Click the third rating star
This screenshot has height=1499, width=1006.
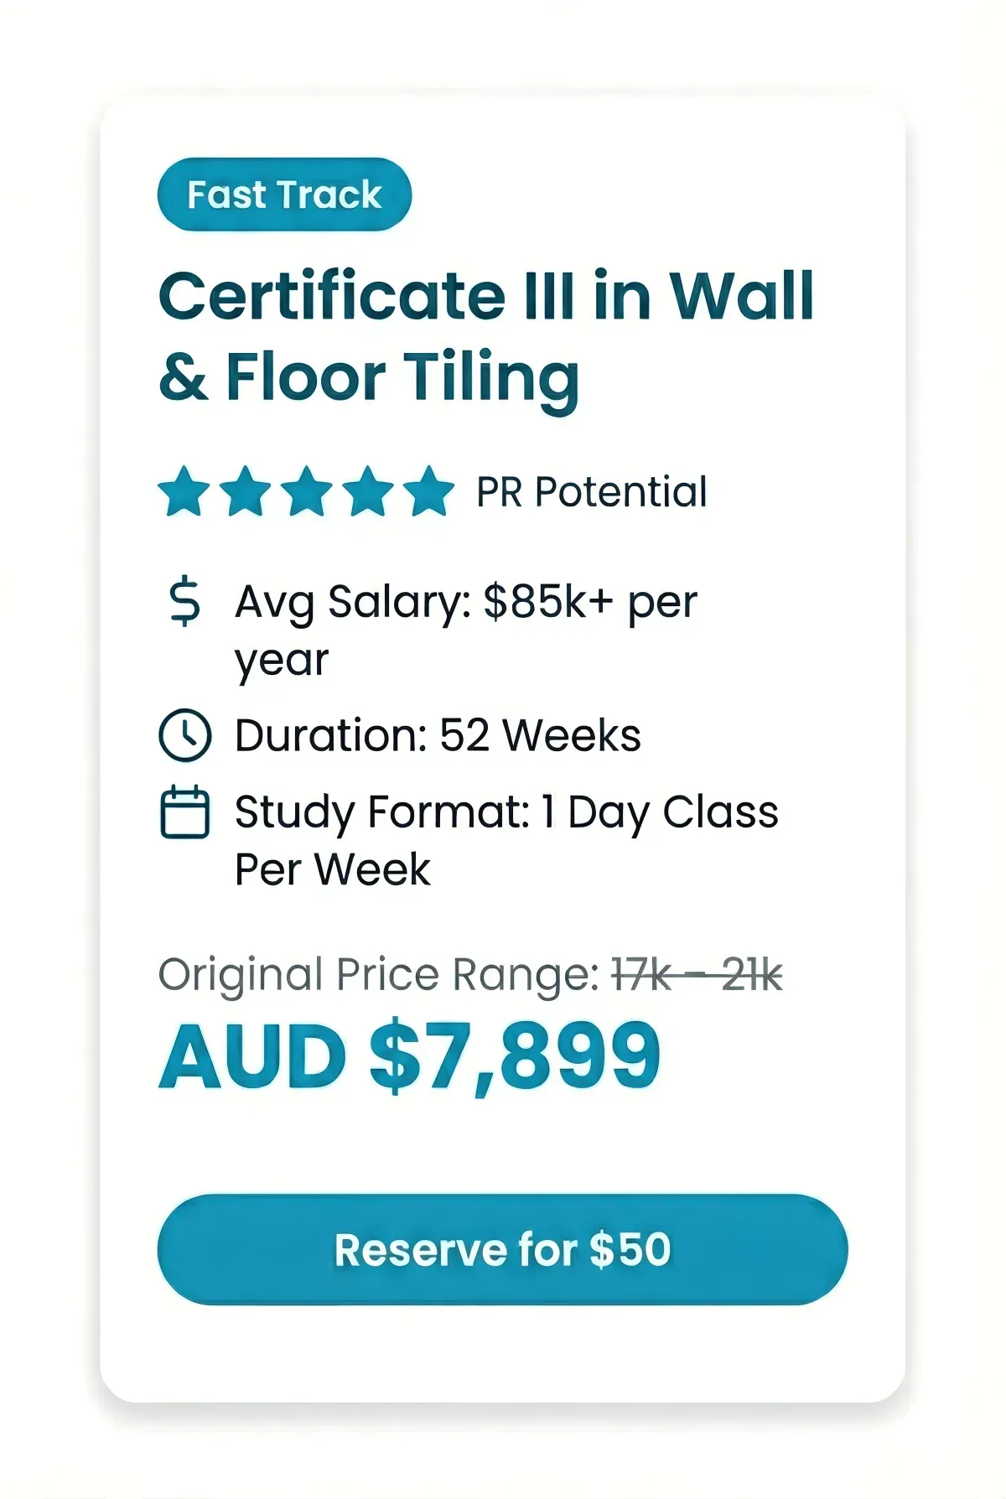(307, 491)
